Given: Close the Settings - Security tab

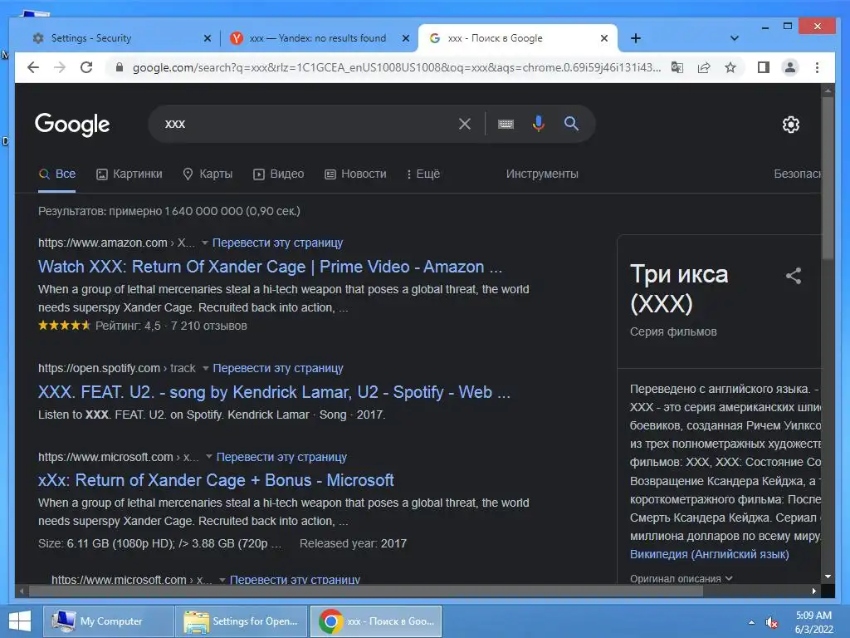Looking at the screenshot, I should 207,38.
